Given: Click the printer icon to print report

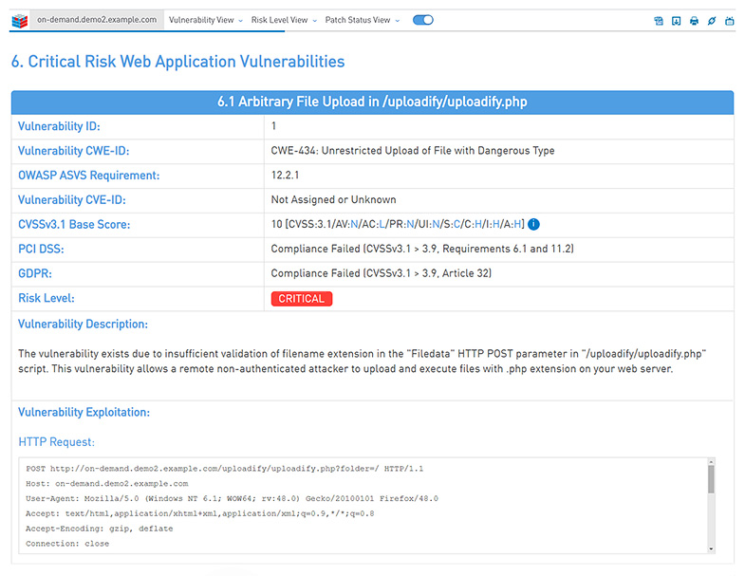Looking at the screenshot, I should coord(694,20).
